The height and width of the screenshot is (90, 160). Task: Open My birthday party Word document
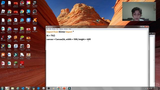(x=16, y=21)
